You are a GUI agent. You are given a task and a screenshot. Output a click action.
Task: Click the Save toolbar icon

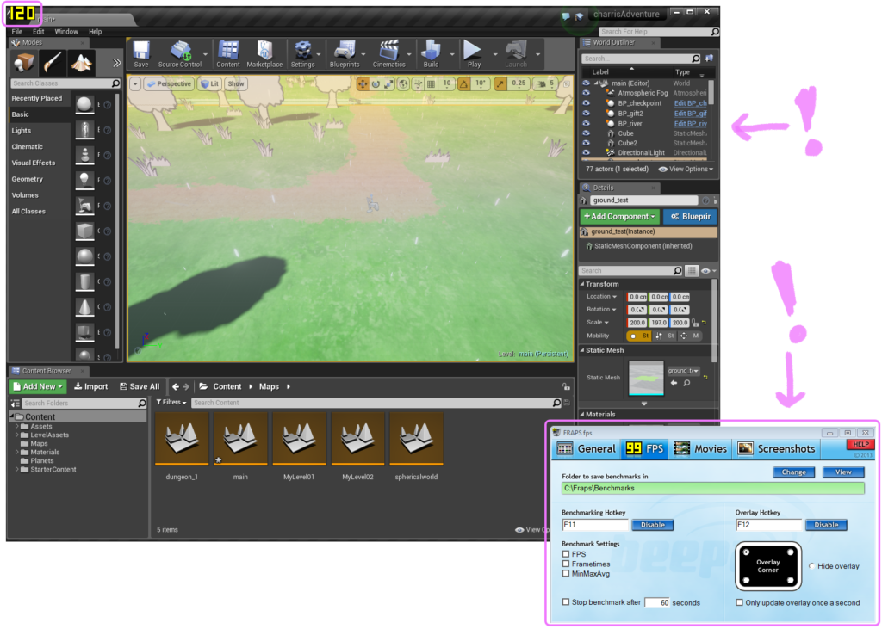point(141,52)
